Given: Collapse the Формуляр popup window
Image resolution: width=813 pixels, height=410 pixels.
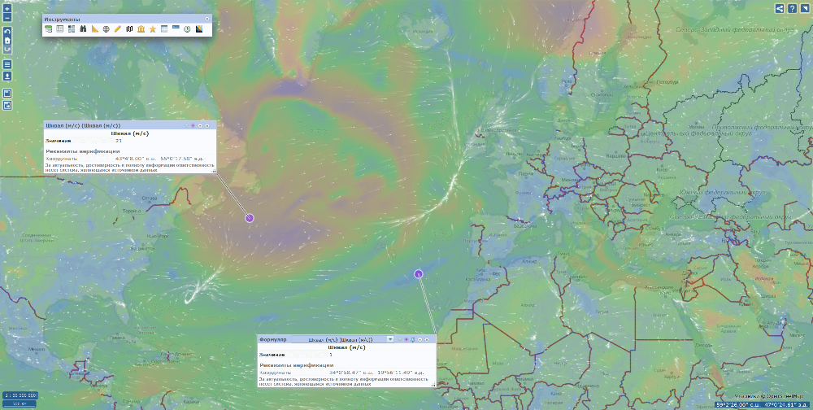Looking at the screenshot, I should [x=421, y=338].
